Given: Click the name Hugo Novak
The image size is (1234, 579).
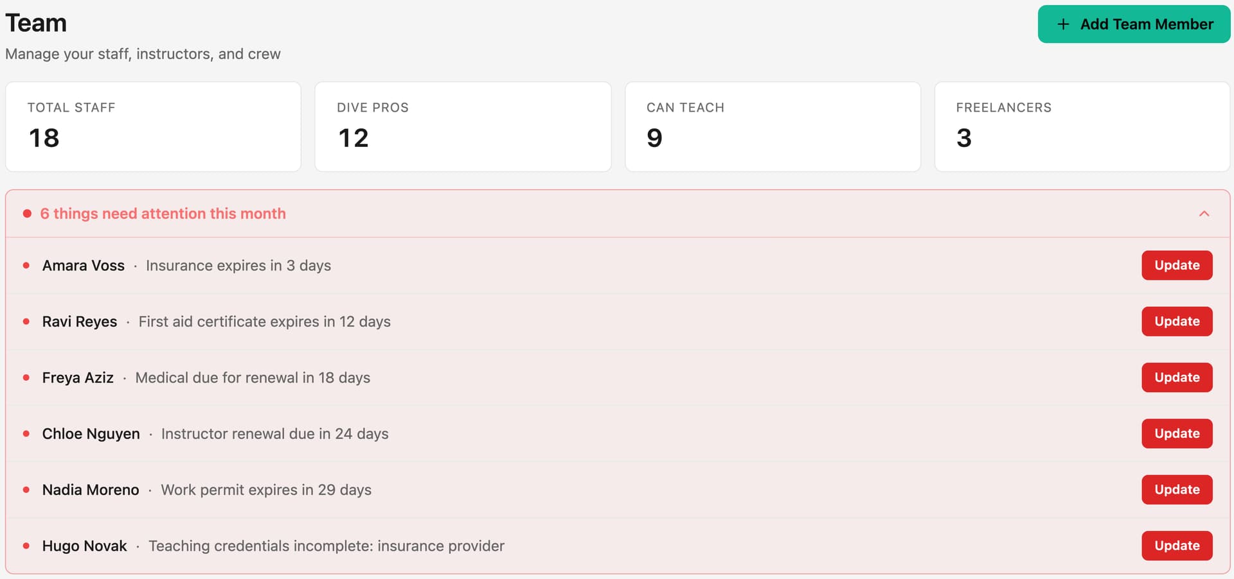Looking at the screenshot, I should coord(84,546).
